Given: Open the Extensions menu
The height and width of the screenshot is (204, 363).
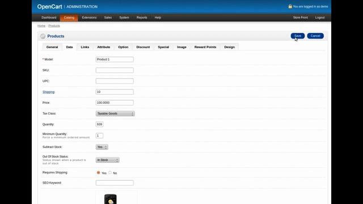Looking at the screenshot, I should click(x=89, y=18).
